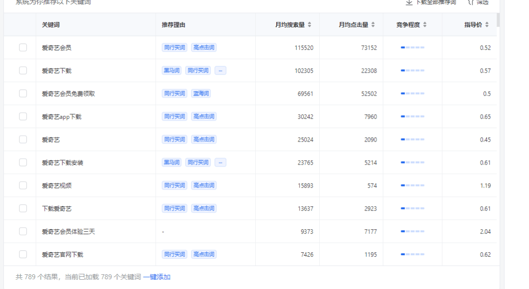This screenshot has width=529, height=289.
Task: Click the 黑马词 tag in 爱奇艺下载 row
Action: (x=172, y=71)
